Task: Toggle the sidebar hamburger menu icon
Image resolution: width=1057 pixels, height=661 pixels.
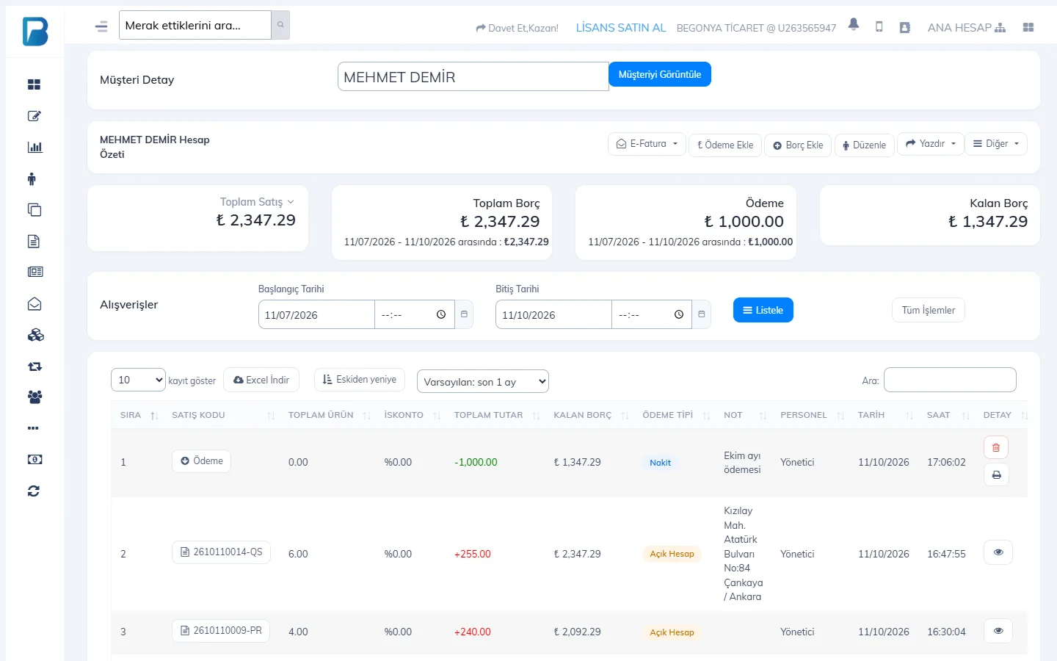Action: [x=101, y=26]
